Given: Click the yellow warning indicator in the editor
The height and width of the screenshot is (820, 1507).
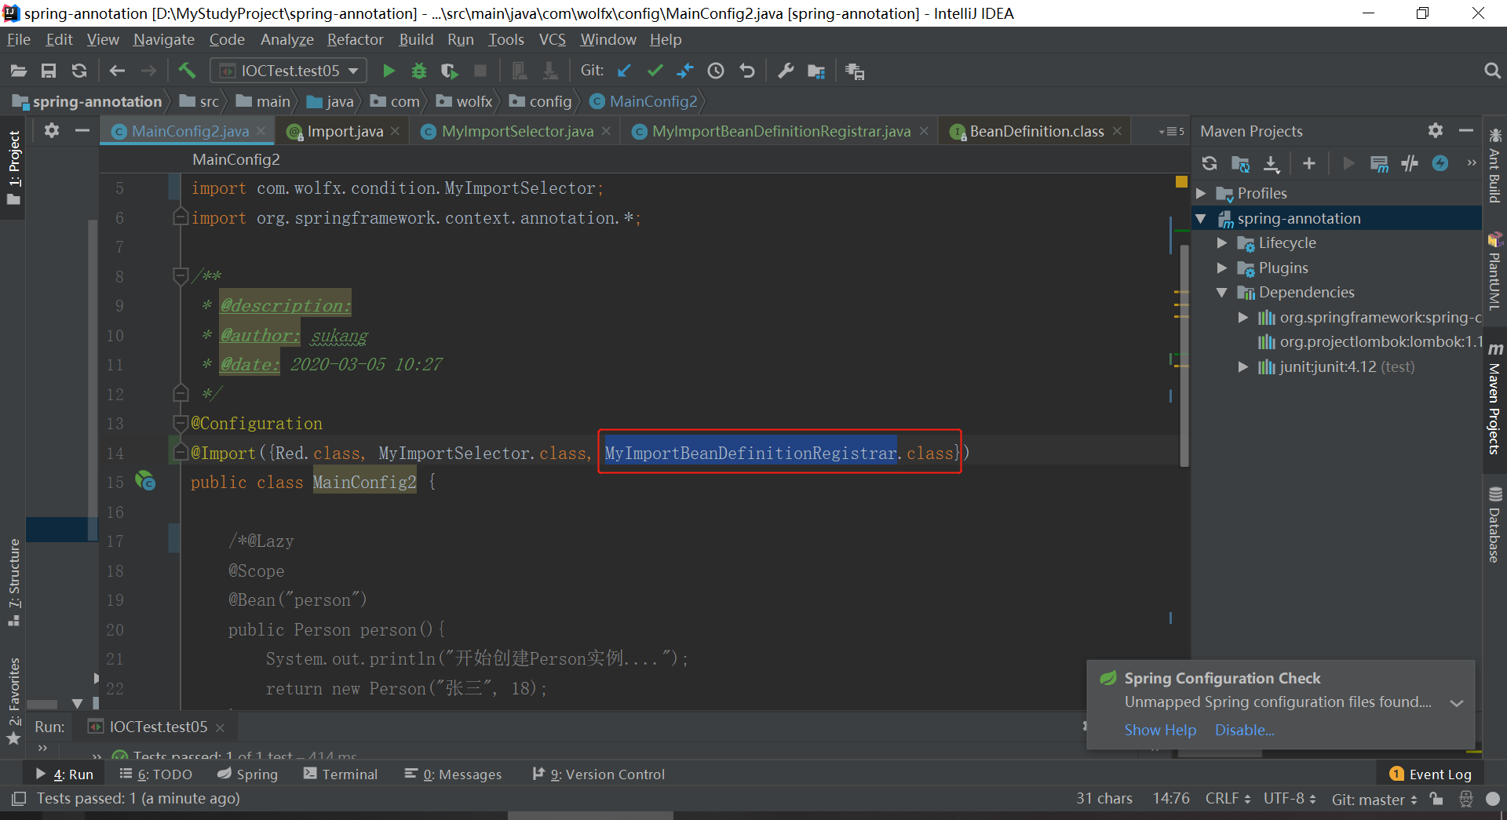Looking at the screenshot, I should pos(1181,182).
